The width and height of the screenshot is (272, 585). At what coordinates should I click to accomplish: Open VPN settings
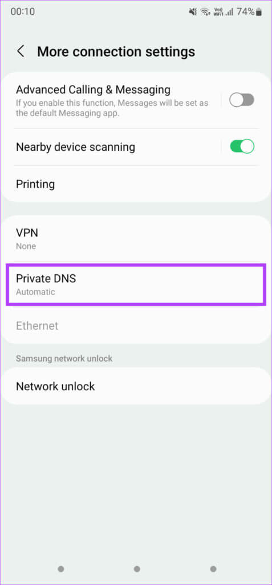[136, 239]
